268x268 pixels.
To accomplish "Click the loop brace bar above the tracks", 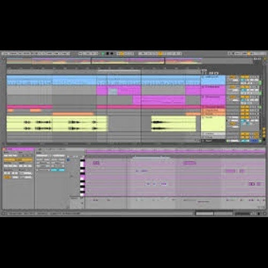I will point(119,71).
